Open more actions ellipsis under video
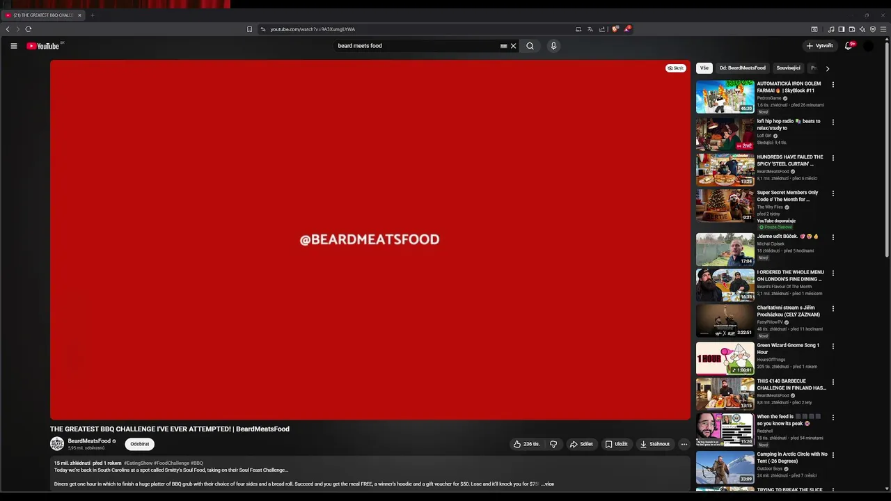The width and height of the screenshot is (891, 501). pos(684,444)
